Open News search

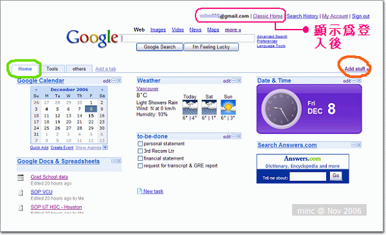[x=196, y=30]
